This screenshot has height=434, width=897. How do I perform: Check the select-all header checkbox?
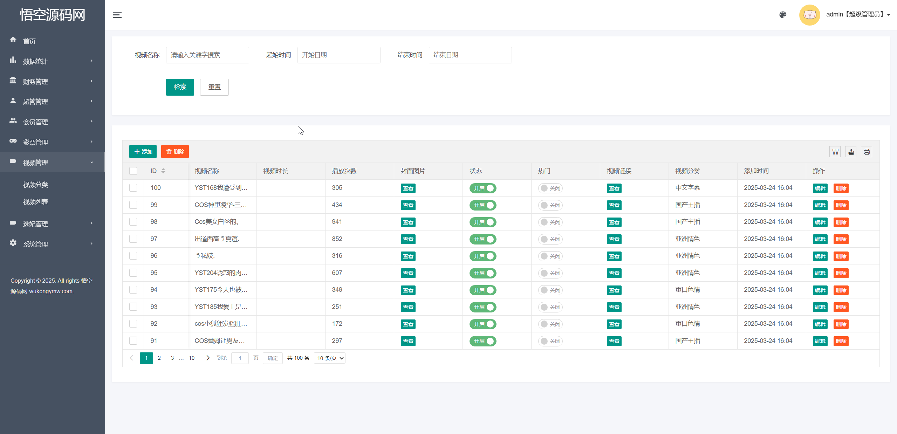tap(133, 171)
